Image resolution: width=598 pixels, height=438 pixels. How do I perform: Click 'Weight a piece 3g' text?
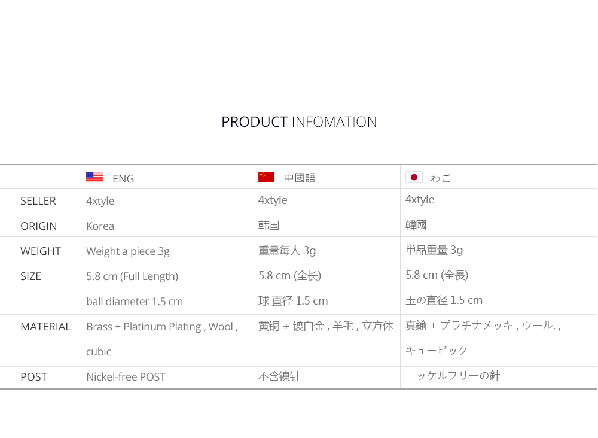click(128, 251)
